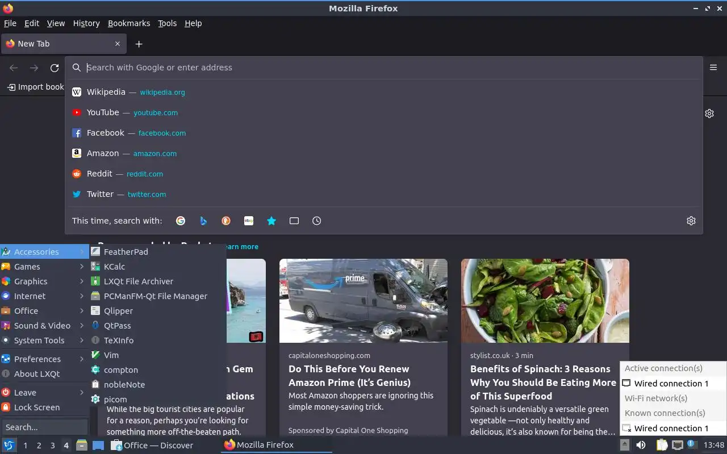Open PCManFM-Qt File Manager entry
Screen dimensions: 727x454
coord(157,296)
